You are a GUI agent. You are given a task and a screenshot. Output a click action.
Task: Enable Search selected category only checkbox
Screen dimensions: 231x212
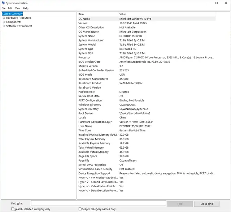(13, 209)
